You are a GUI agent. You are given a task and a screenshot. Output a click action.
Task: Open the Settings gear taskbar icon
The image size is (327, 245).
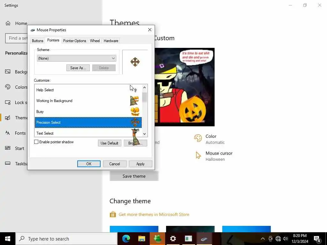pyautogui.click(x=173, y=239)
